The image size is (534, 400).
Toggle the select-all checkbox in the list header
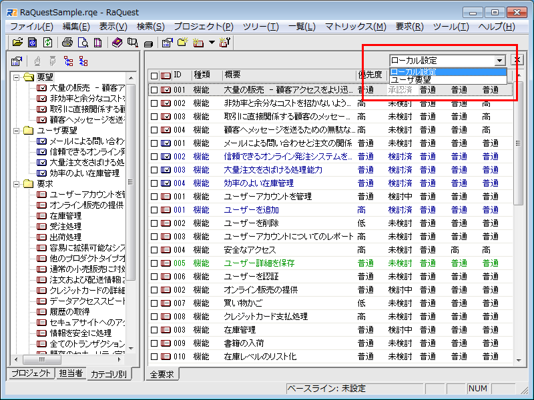(154, 75)
